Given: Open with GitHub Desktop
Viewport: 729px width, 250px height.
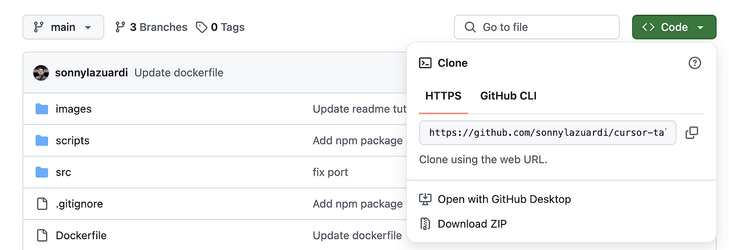Looking at the screenshot, I should pos(503,199).
